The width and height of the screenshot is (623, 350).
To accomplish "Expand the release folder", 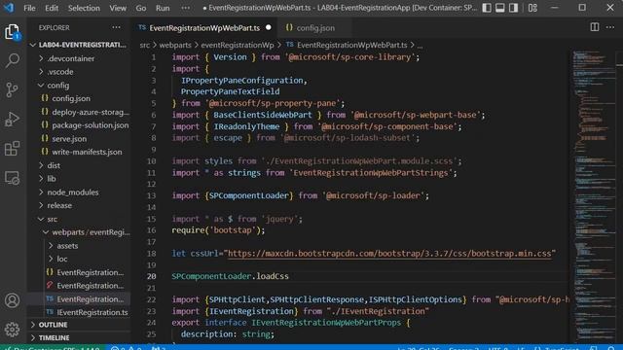I will [80, 205].
